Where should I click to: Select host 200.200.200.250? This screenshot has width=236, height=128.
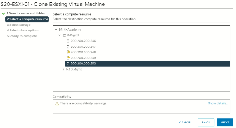point(147,64)
